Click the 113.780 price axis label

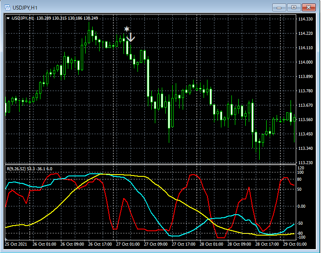click(x=305, y=91)
